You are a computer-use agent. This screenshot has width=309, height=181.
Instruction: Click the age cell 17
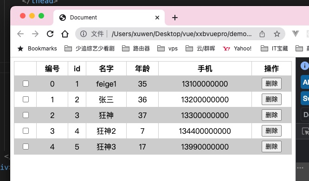(x=142, y=147)
